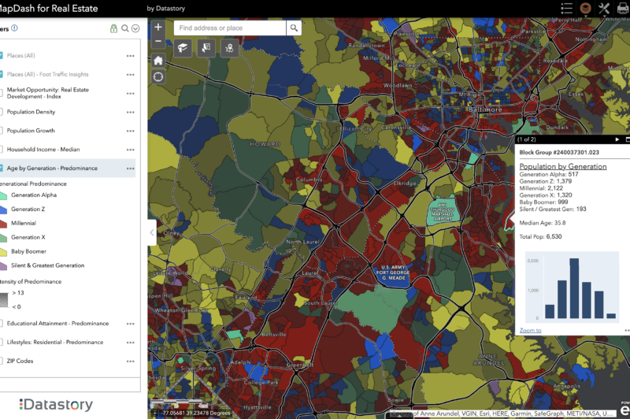Click the Columbia label on the map
This screenshot has height=419, width=630.
[309, 180]
